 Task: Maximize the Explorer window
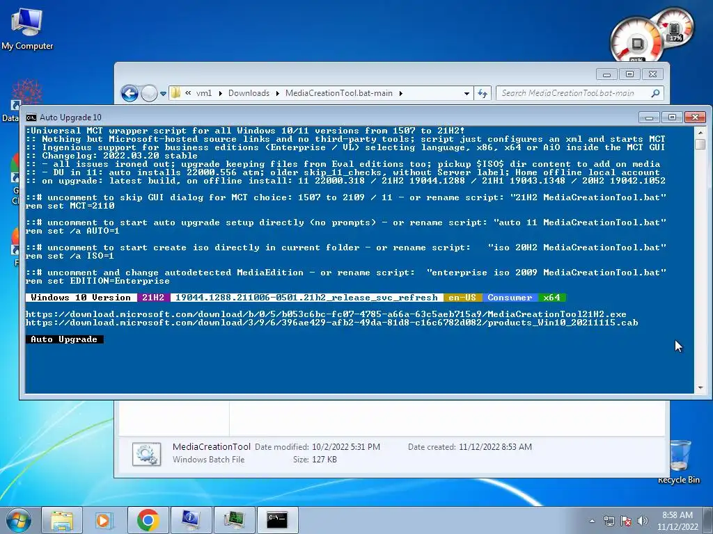tap(629, 74)
